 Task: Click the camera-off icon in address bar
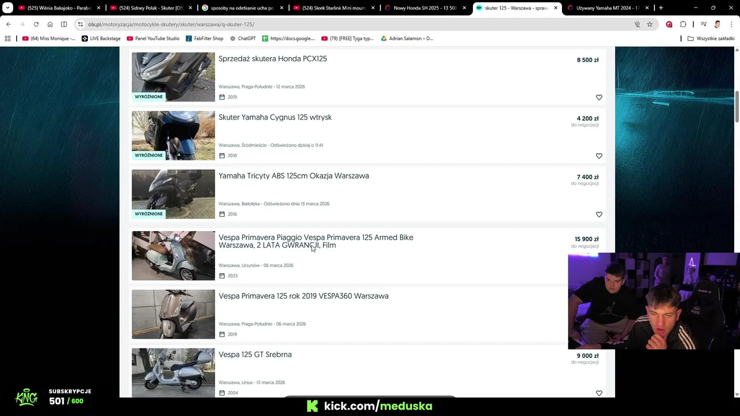[637, 24]
